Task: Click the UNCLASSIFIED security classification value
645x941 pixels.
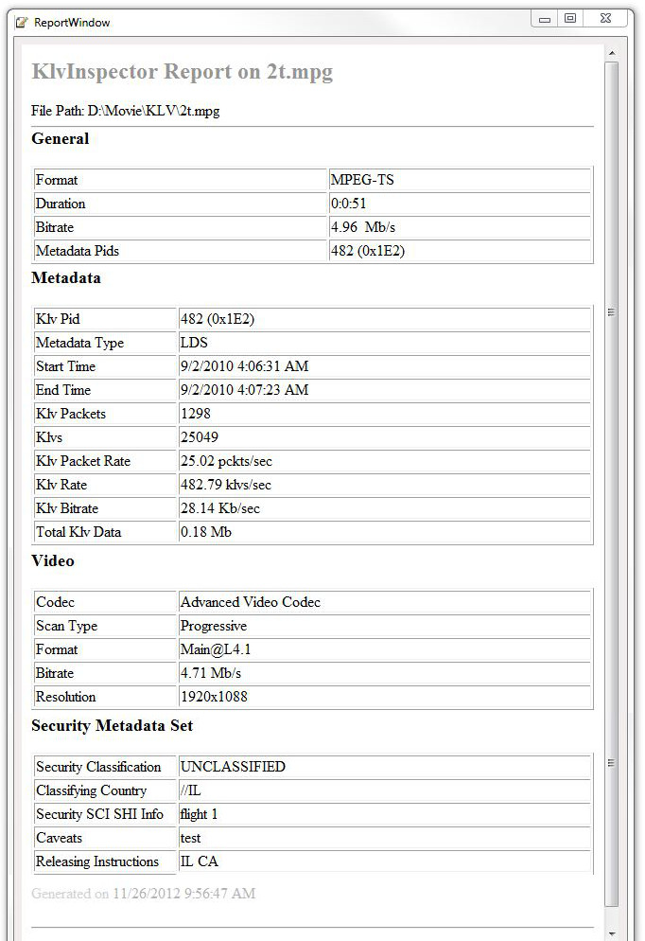Action: (x=233, y=767)
